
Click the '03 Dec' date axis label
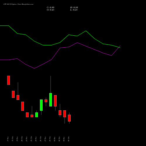click(64, 139)
